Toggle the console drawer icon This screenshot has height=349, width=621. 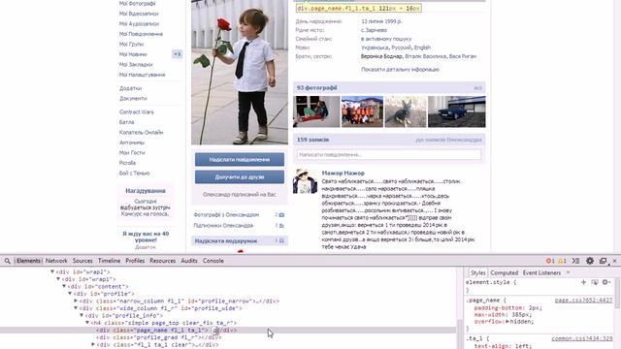[x=575, y=261]
